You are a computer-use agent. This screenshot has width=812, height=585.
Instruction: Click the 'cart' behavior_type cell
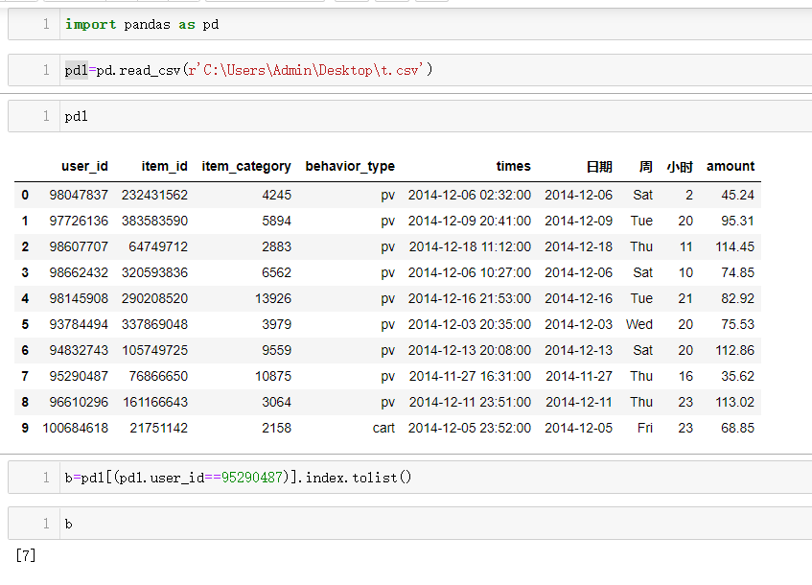click(383, 428)
